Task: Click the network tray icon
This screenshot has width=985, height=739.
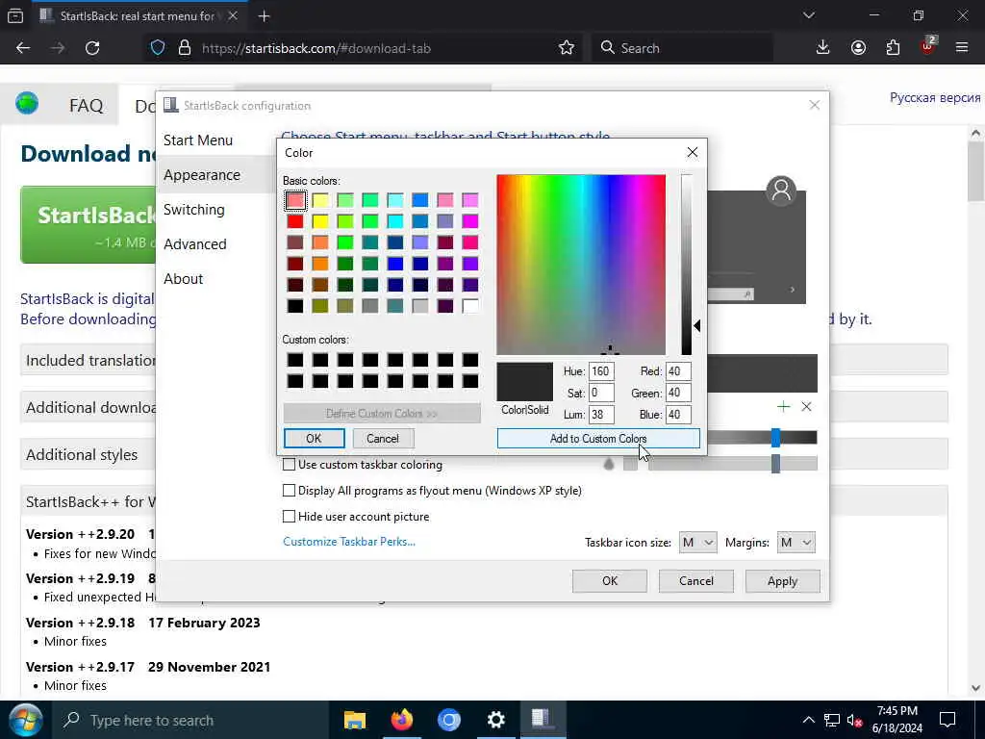Action: (x=832, y=720)
